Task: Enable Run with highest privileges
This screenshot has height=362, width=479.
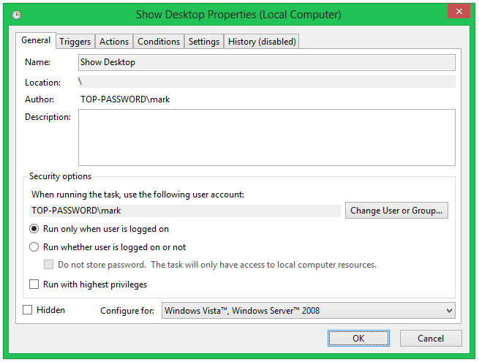Action: coord(34,284)
